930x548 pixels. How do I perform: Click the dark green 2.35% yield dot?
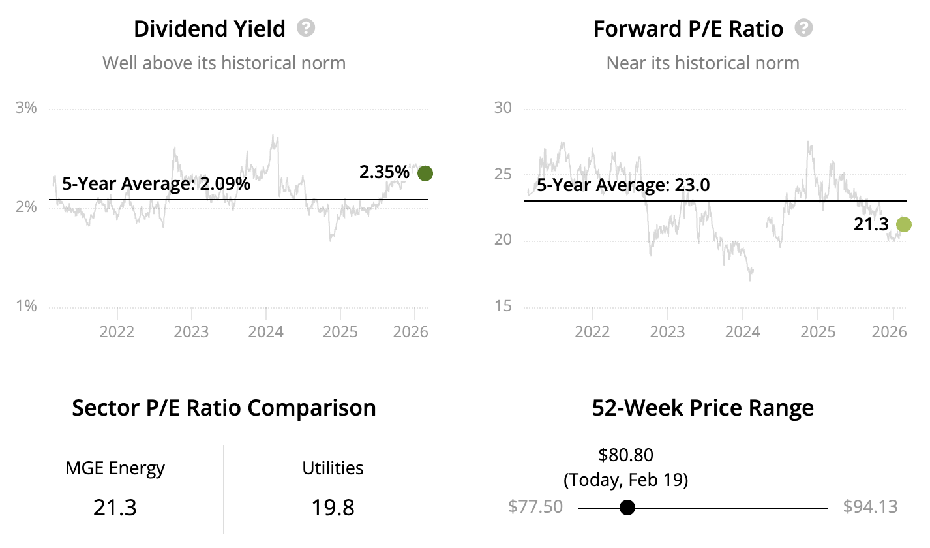[425, 173]
